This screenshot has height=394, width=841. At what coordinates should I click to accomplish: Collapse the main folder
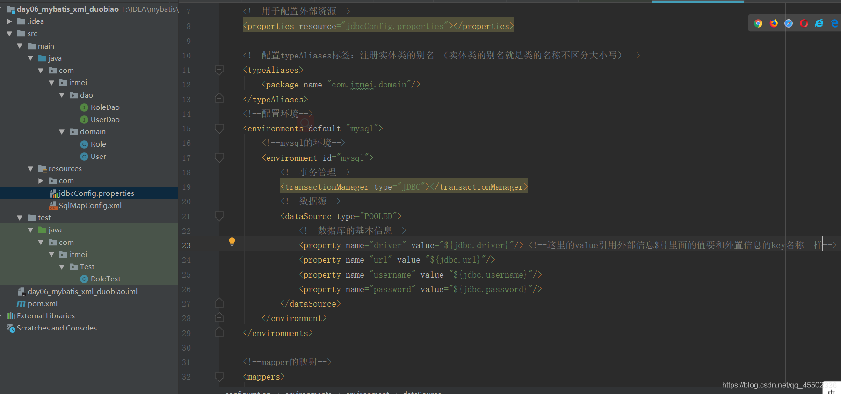(x=20, y=46)
